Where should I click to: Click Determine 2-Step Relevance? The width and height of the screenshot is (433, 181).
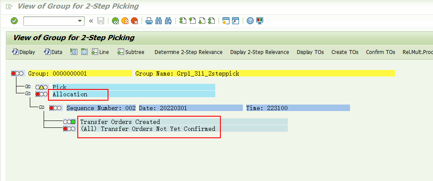188,52
